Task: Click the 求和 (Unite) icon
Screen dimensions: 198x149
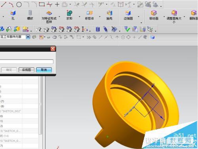Action: pyautogui.click(x=69, y=13)
